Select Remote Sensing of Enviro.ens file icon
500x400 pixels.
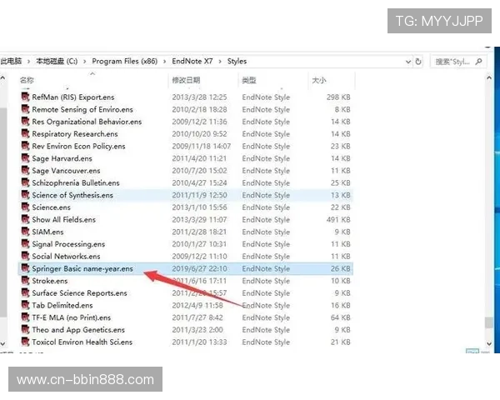(26, 109)
